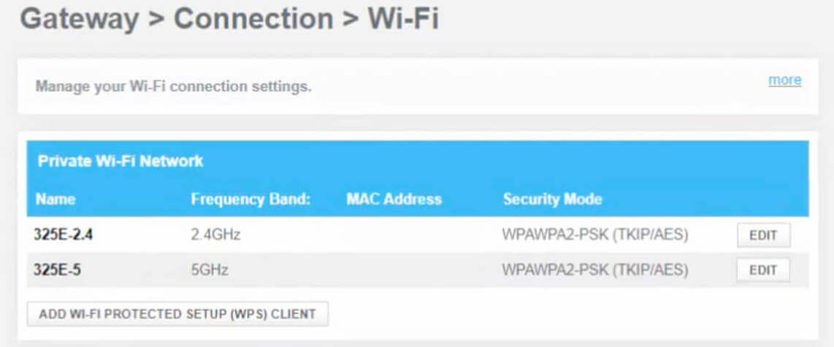
Task: Add Wi-Fi Protected Setup (WPS) client
Action: click(177, 314)
